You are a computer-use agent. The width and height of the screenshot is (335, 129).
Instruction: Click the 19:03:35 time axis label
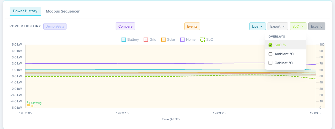pyautogui.click(x=316, y=113)
